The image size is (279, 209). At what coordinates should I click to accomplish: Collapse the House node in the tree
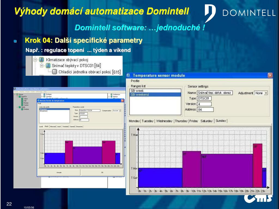point(15,94)
